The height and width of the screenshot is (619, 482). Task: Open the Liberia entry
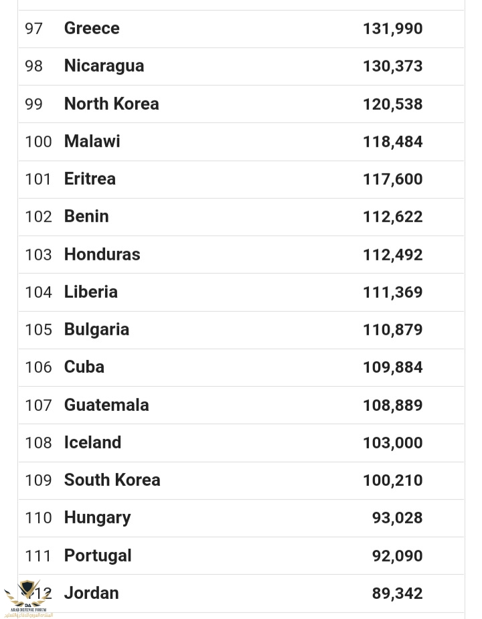pyautogui.click(x=91, y=292)
